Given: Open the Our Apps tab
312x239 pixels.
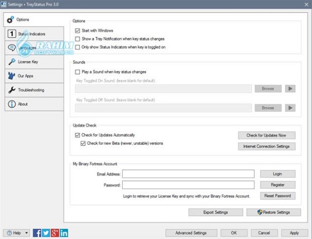Looking at the screenshot, I should tap(34, 76).
